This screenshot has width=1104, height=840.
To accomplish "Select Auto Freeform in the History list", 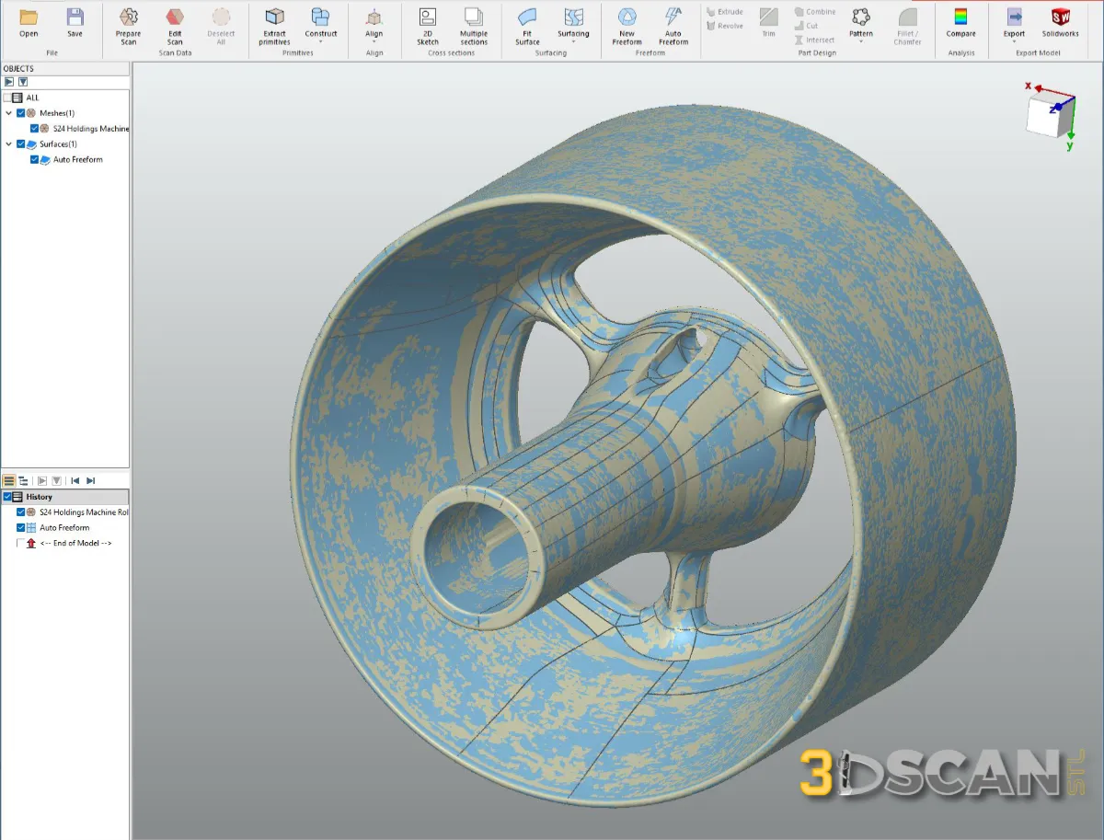I will click(64, 528).
